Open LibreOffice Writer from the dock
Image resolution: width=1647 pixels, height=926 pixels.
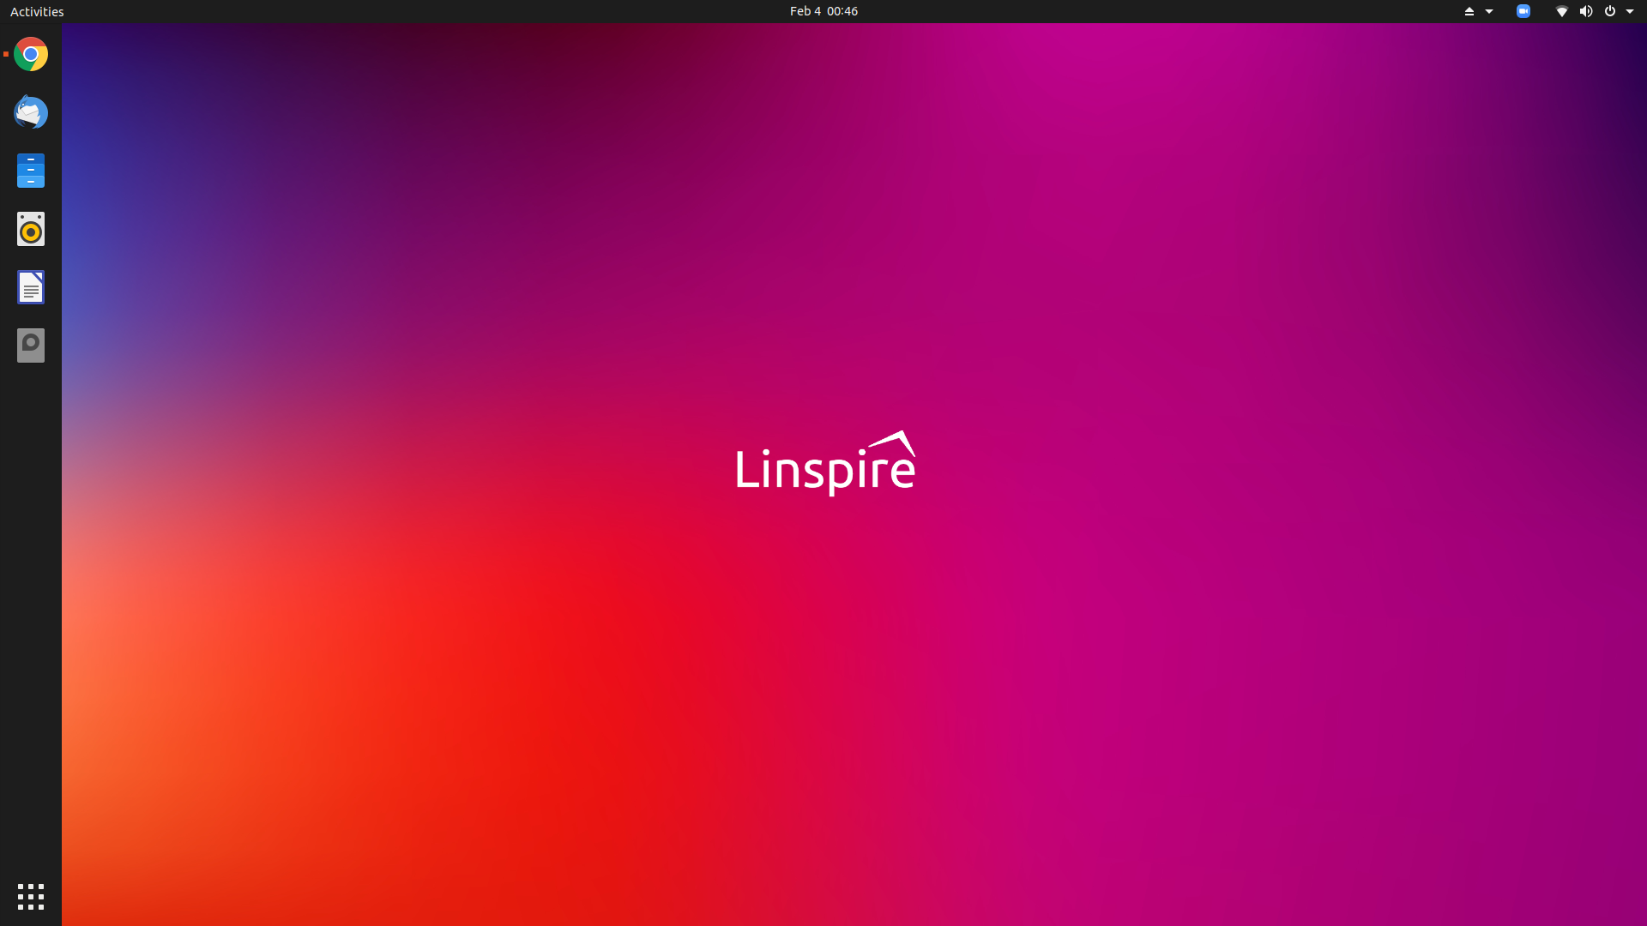(30, 287)
